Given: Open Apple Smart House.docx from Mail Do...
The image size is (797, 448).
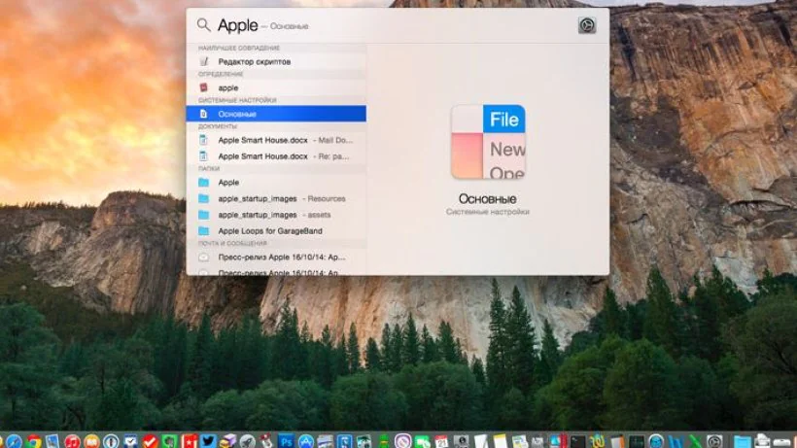Looking at the screenshot, I should 276,140.
